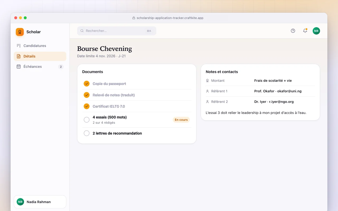Select Détails in the sidebar
This screenshot has height=211, width=338.
tap(40, 56)
